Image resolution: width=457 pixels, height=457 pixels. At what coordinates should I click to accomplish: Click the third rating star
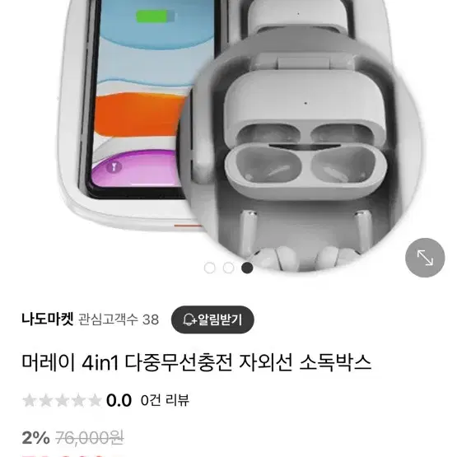tap(62, 400)
